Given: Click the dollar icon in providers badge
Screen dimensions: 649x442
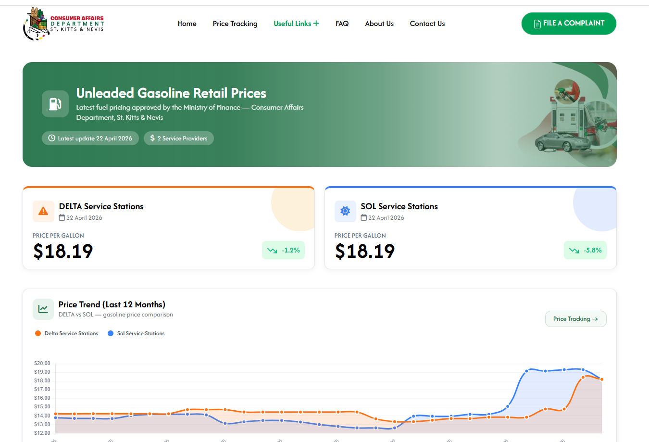Looking at the screenshot, I should [152, 138].
